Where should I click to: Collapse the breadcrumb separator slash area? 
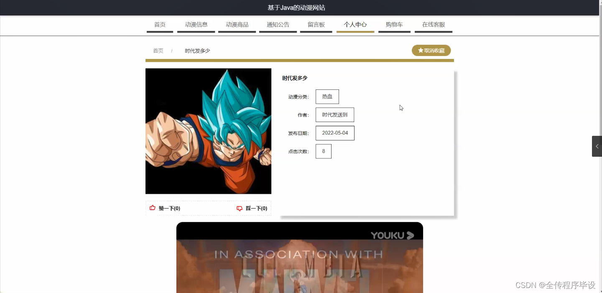click(x=172, y=50)
